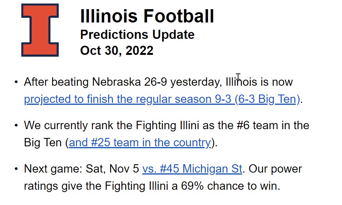Open the vs. #45 Michigan St link
This screenshot has width=342, height=205.
(x=192, y=169)
